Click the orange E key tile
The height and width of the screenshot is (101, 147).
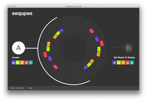coord(22,62)
